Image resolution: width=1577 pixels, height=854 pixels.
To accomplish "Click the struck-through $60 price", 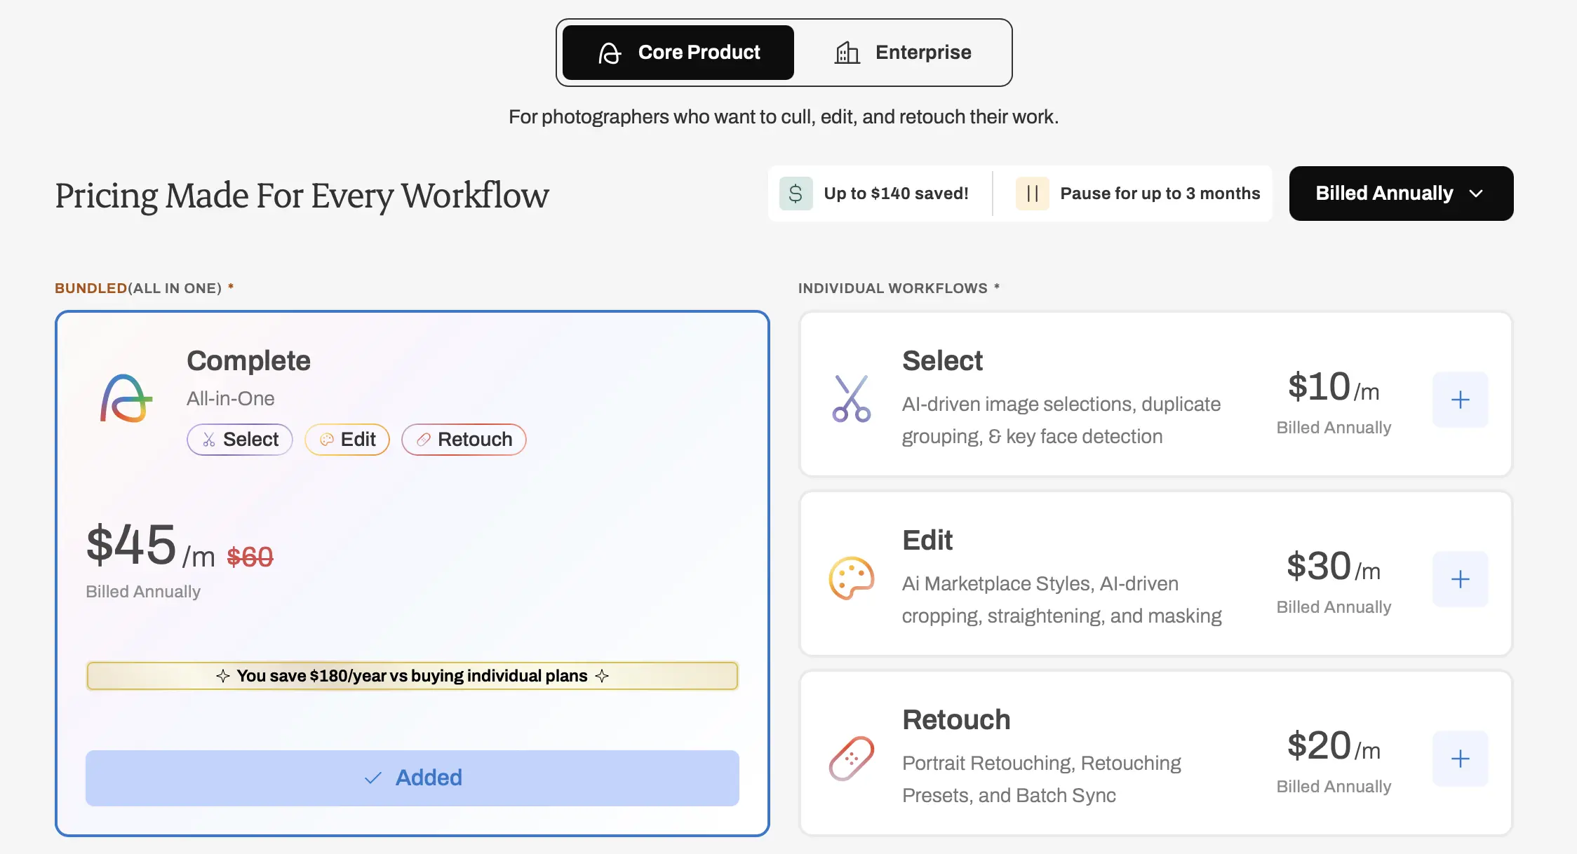I will [x=250, y=557].
